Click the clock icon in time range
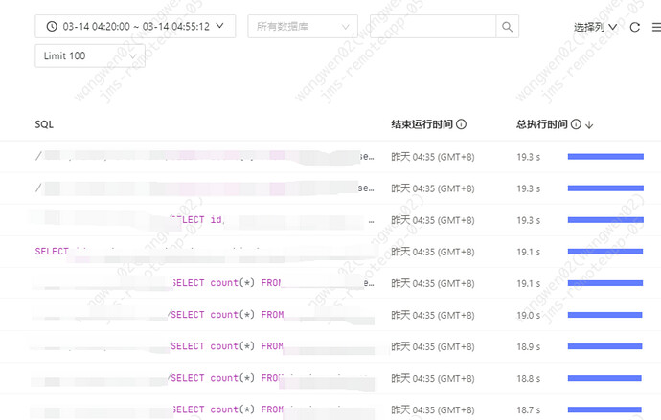The image size is (661, 420). click(x=52, y=27)
